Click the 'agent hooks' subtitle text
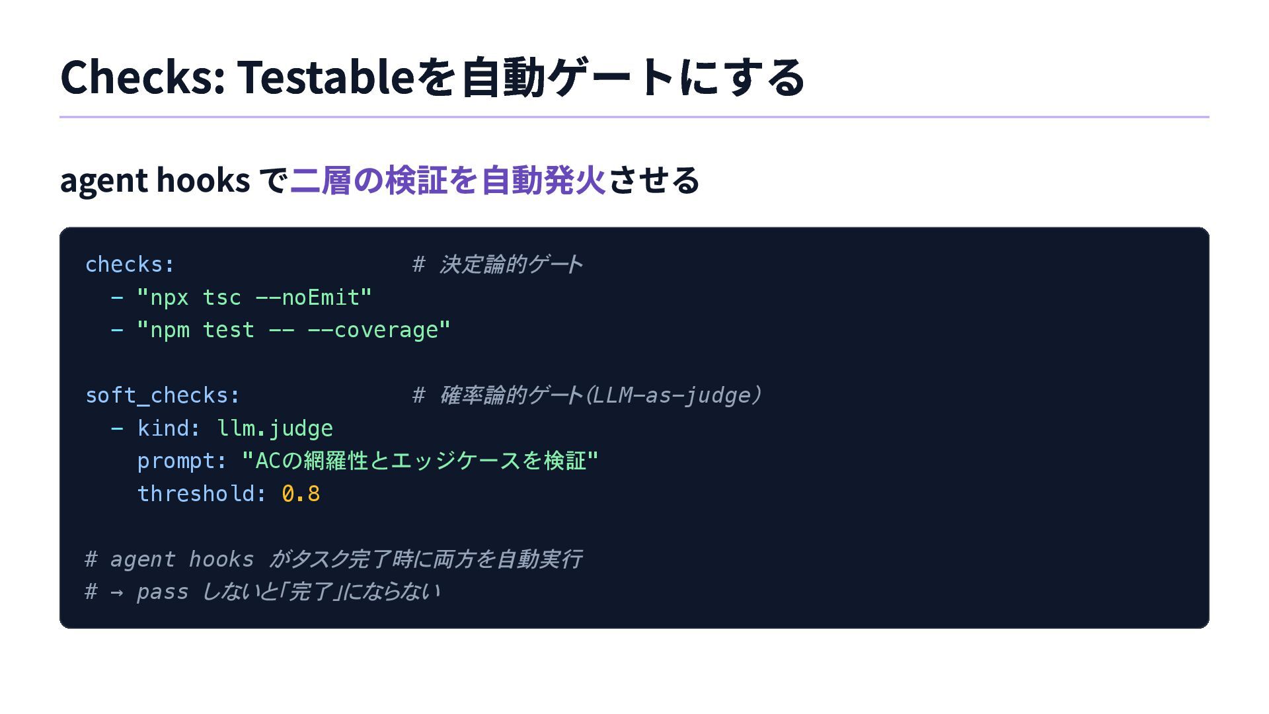 (155, 180)
